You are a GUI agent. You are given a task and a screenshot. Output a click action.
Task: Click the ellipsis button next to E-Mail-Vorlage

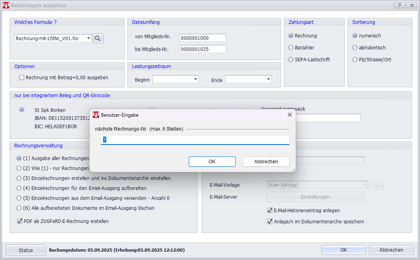[376, 185]
